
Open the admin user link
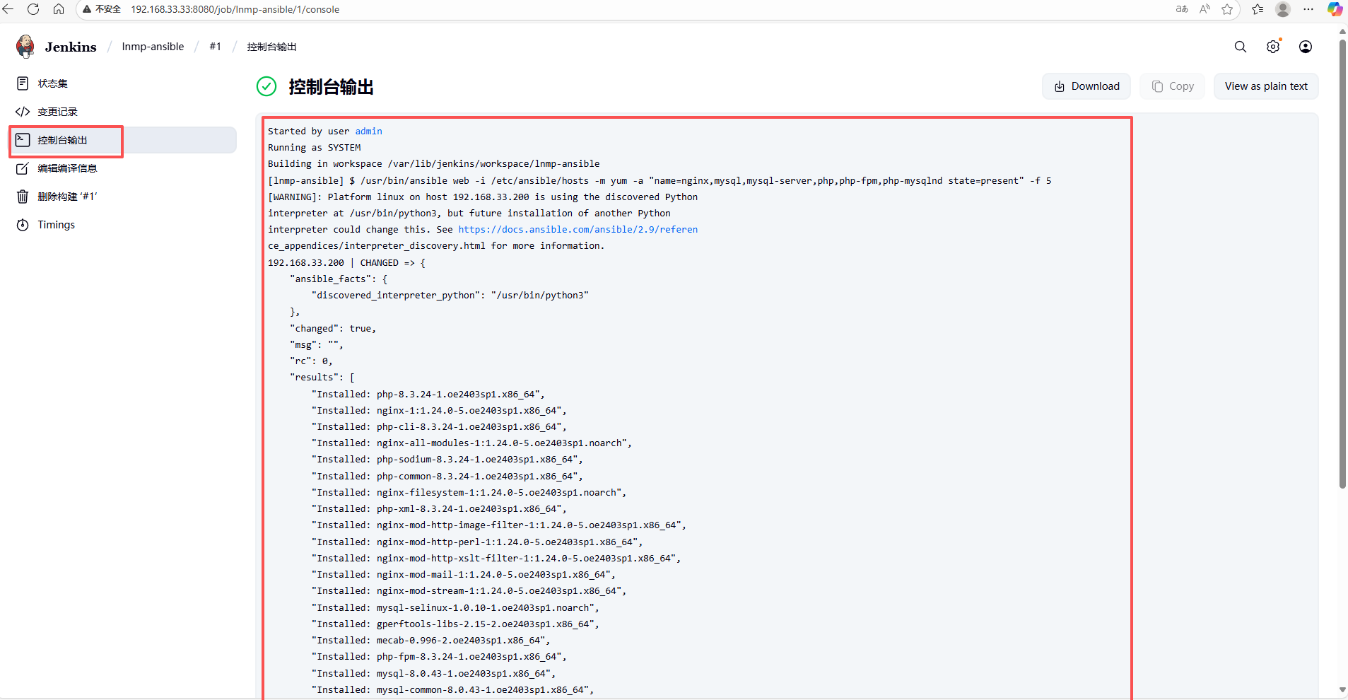368,132
